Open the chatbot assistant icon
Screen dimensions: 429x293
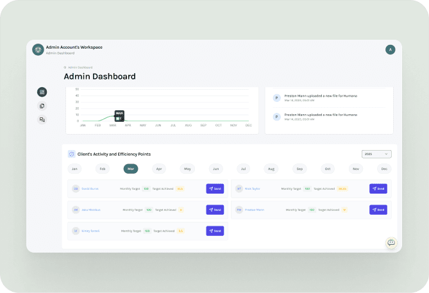[x=391, y=242]
